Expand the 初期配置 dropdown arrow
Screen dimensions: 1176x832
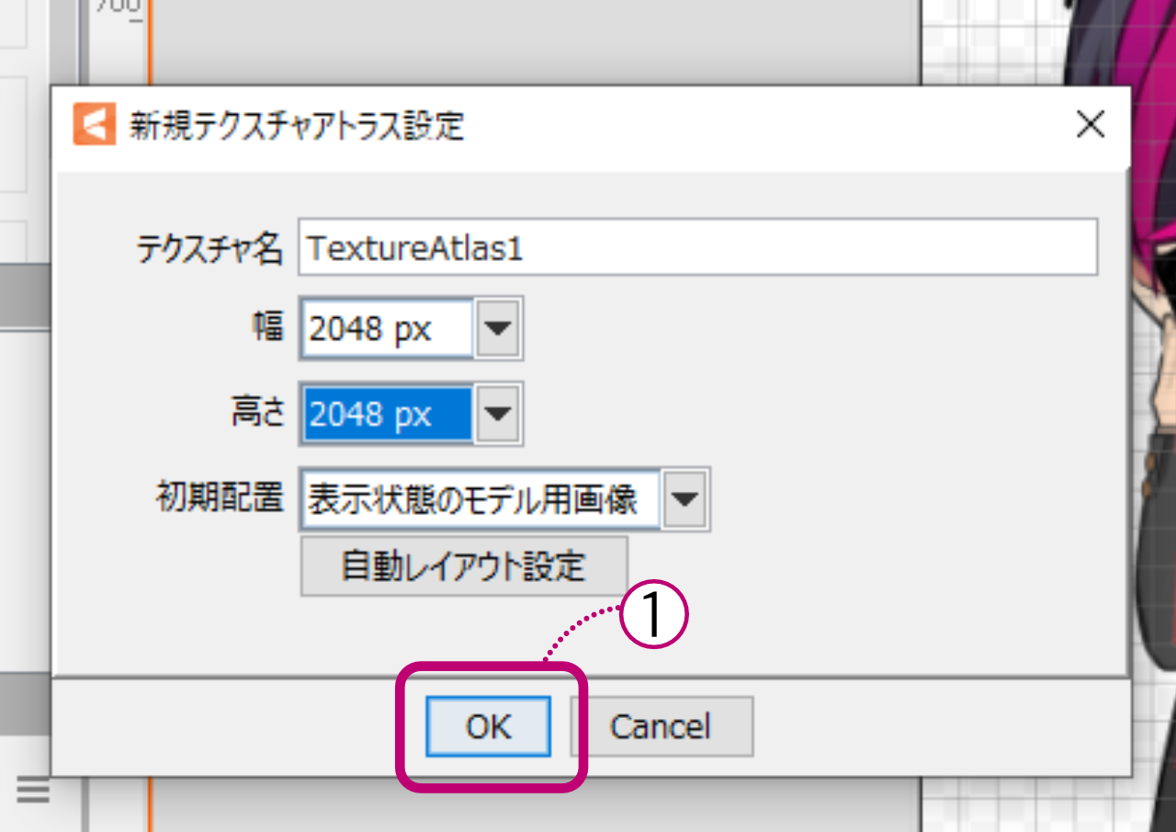point(685,501)
